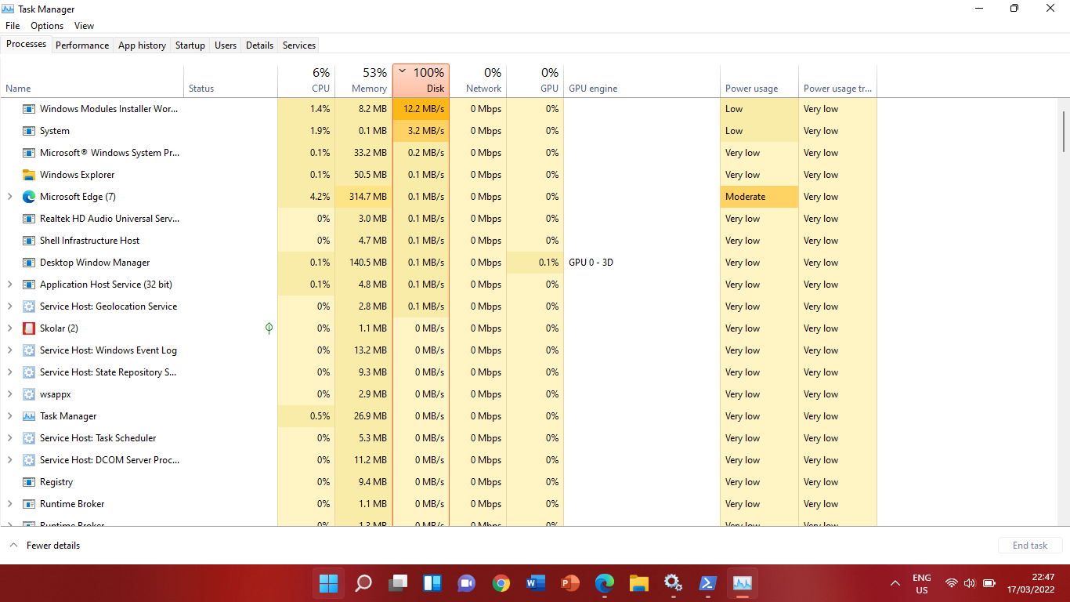Open the File menu
This screenshot has width=1070, height=602.
point(13,26)
